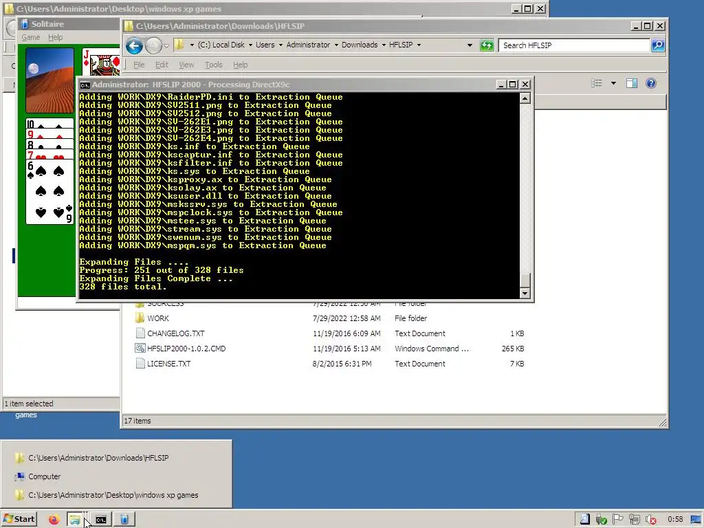Click the WORK folder icon

tap(140, 318)
